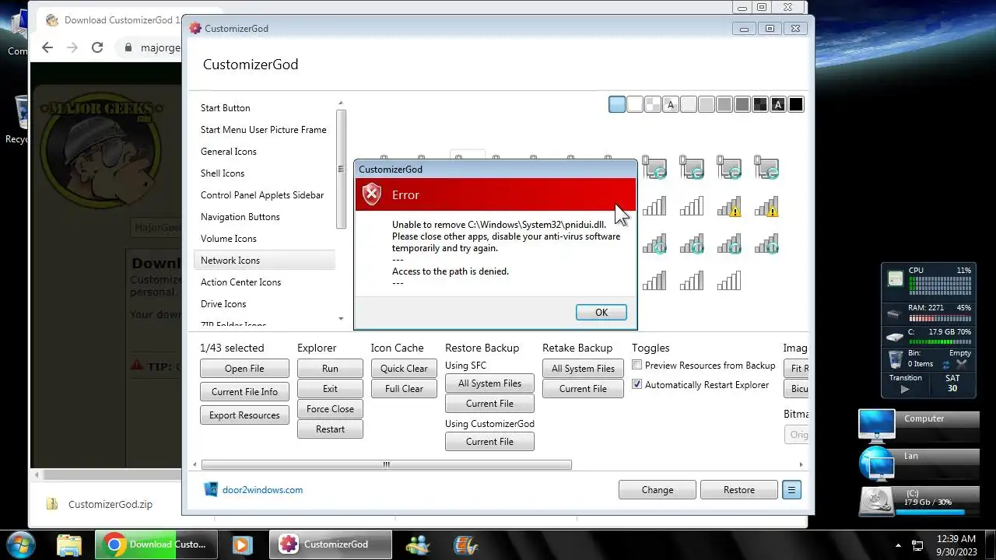This screenshot has width=996, height=560.
Task: Click Force Close under Explorer
Action: [330, 409]
